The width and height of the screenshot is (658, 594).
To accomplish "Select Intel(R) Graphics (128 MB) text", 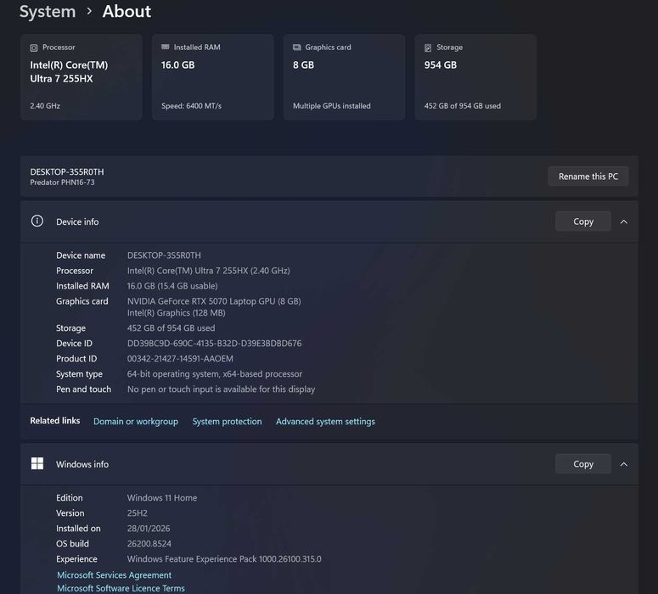I will [177, 313].
